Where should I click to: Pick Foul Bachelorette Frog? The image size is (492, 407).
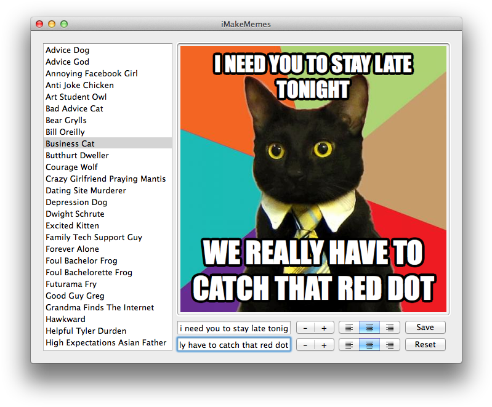point(108,272)
